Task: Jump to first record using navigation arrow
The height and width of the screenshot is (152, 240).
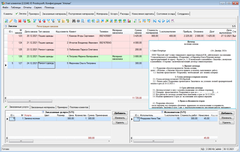Action: tap(155, 21)
